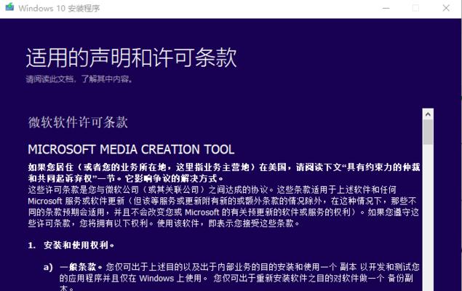
Task: Click the license text scrollbar thumb
Action: coord(428,132)
